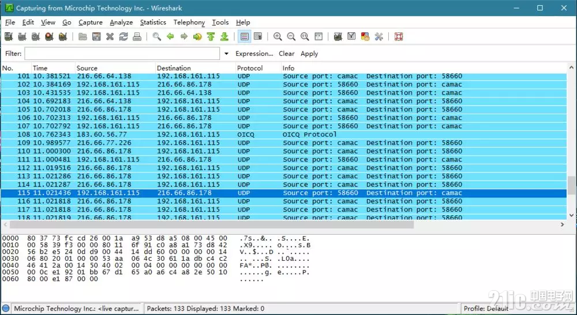Go to packet number icon
This screenshot has height=315, width=577.
click(197, 36)
